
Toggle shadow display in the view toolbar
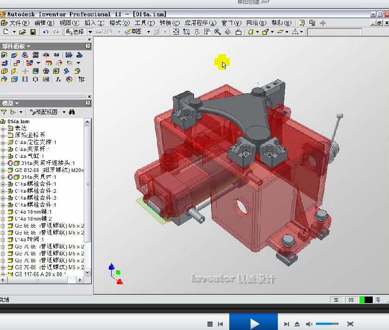click(x=281, y=32)
